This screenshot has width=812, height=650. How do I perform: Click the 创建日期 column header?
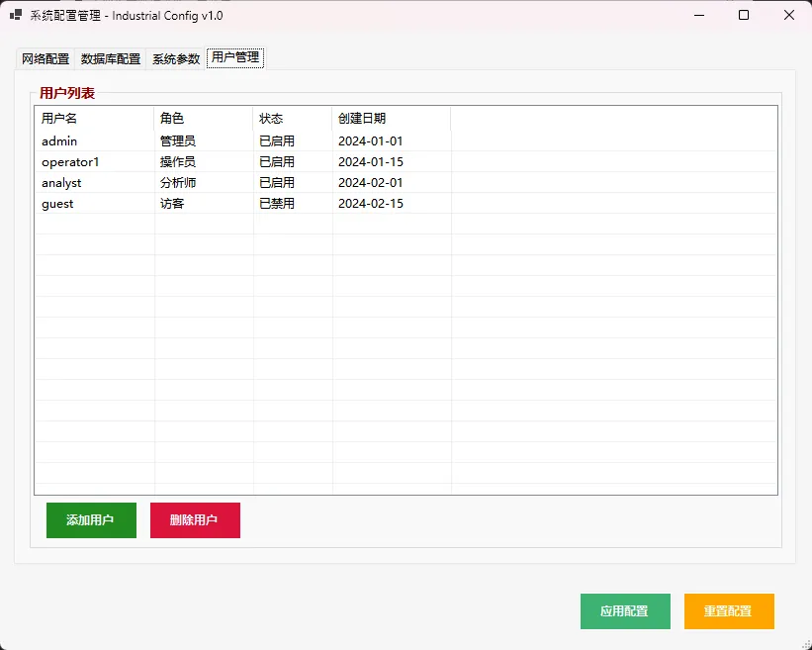(391, 119)
